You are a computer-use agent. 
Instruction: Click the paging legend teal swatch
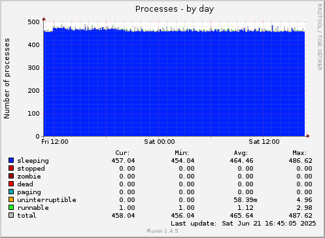point(11,192)
